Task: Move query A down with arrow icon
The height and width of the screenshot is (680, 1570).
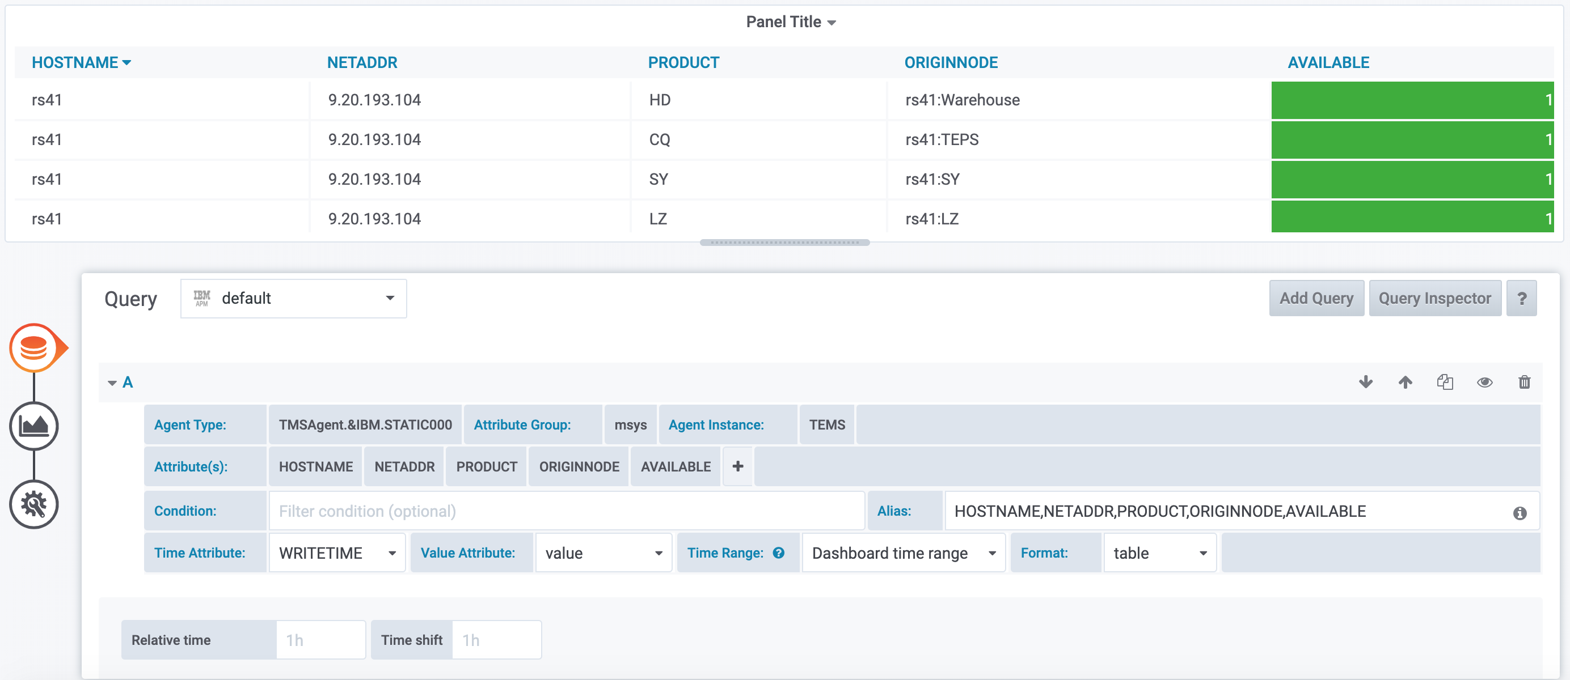Action: (x=1366, y=382)
